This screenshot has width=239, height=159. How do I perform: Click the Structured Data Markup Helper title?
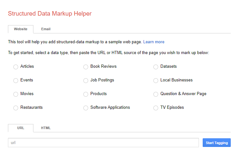[x=50, y=14]
